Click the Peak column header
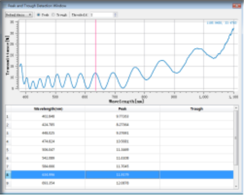Image resolution: width=244 pixels, height=195 pixels. point(123,109)
